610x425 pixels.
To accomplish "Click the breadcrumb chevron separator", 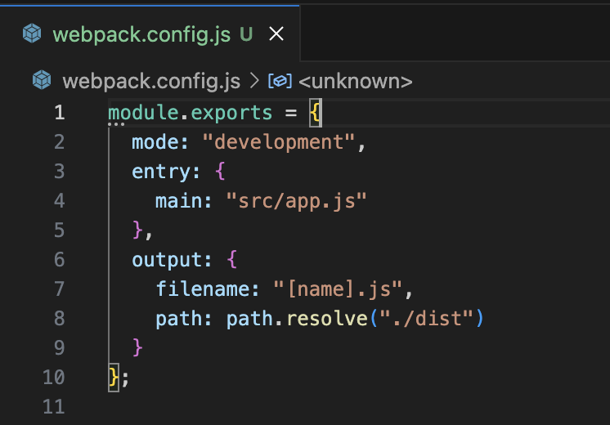I will coord(254,81).
